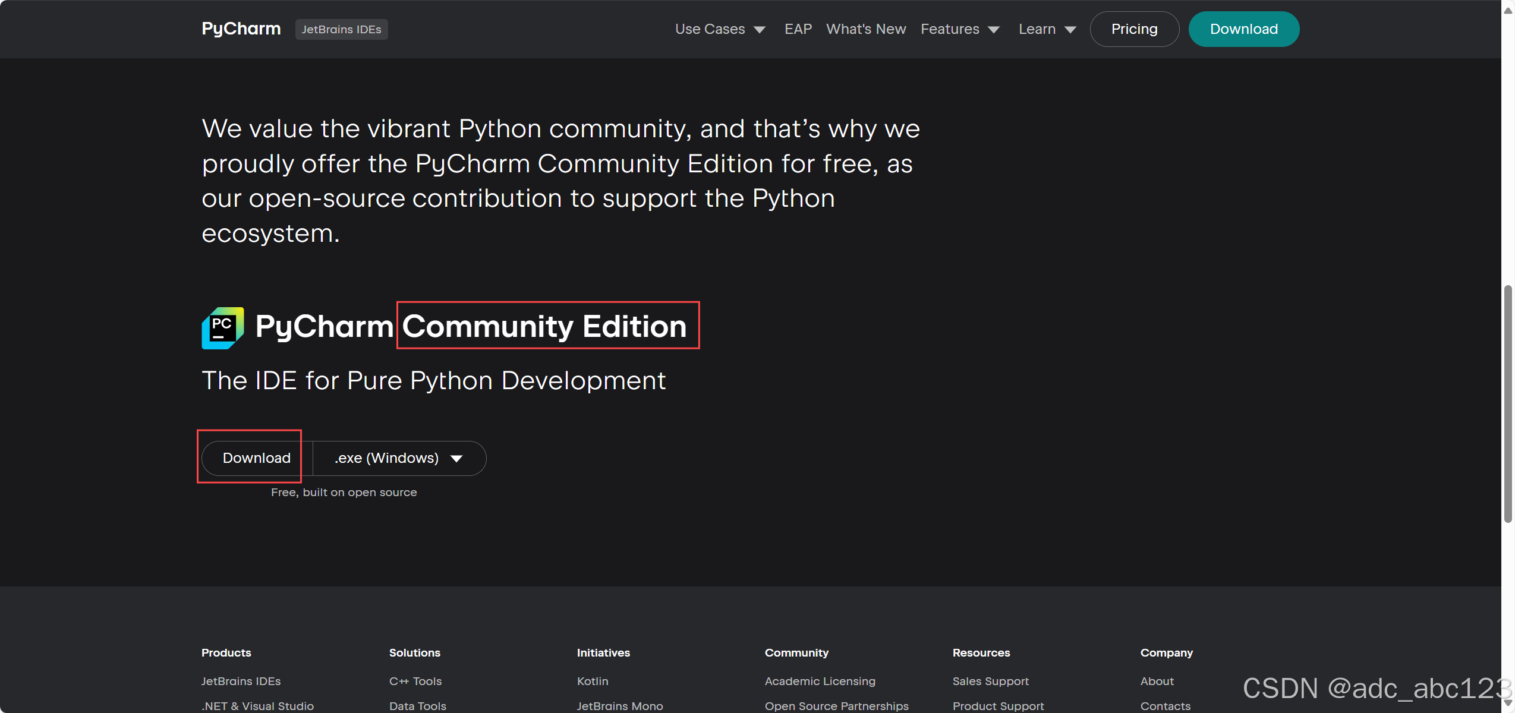Image resolution: width=1515 pixels, height=713 pixels.
Task: Open the JetBrains IDEs badge
Action: click(x=341, y=29)
